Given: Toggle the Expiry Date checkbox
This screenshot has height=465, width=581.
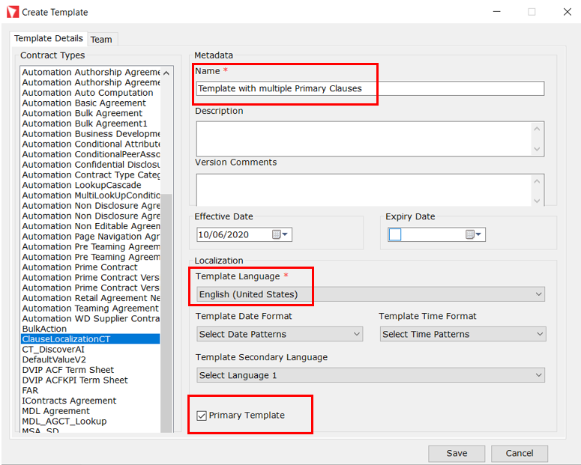Looking at the screenshot, I should pyautogui.click(x=395, y=234).
